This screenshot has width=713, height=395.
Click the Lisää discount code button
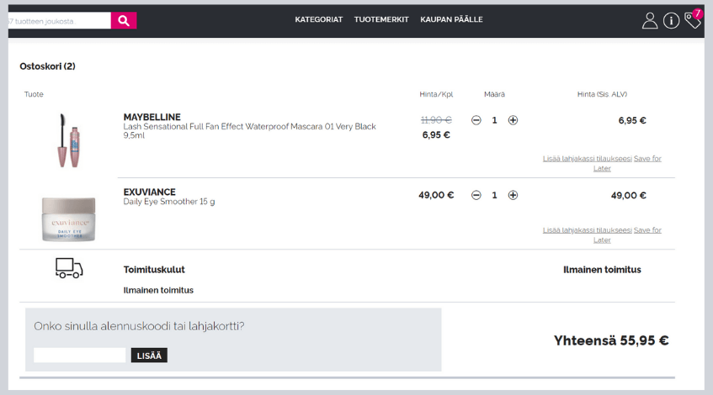[149, 355]
